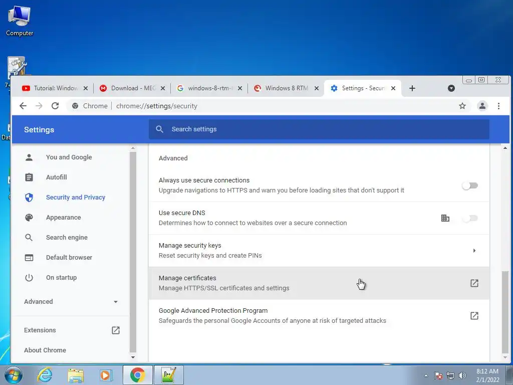
Task: Click the person icon beside You and Google
Action: 29,157
